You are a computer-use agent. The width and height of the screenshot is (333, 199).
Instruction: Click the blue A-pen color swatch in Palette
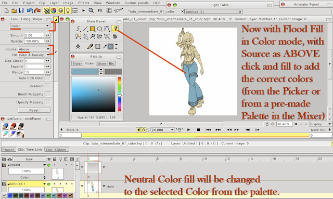pos(84,72)
